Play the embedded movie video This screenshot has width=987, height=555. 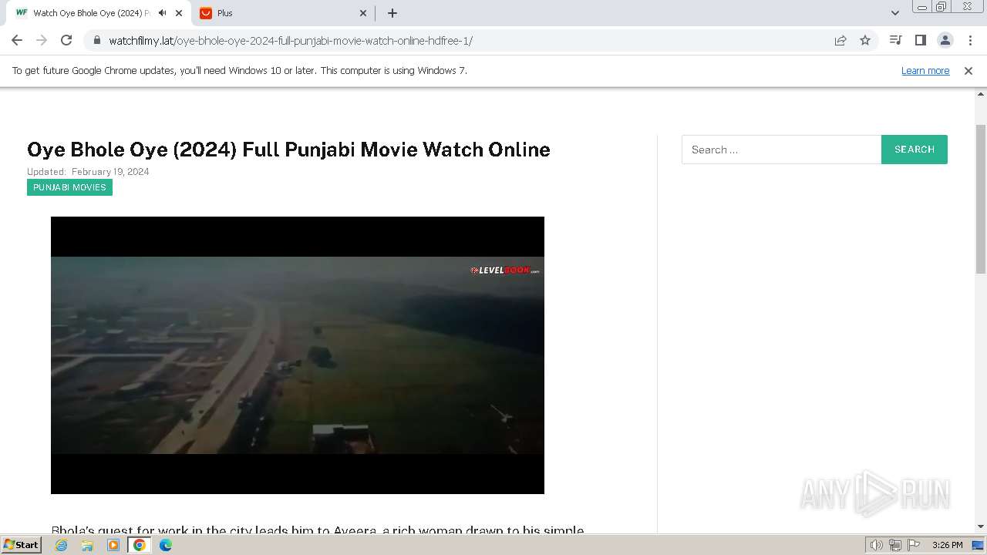(x=298, y=355)
